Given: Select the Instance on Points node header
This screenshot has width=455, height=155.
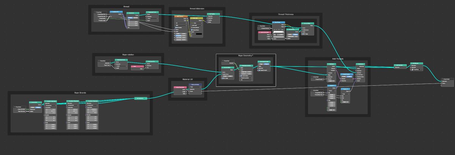Looking at the screenshot, I should point(361,64).
